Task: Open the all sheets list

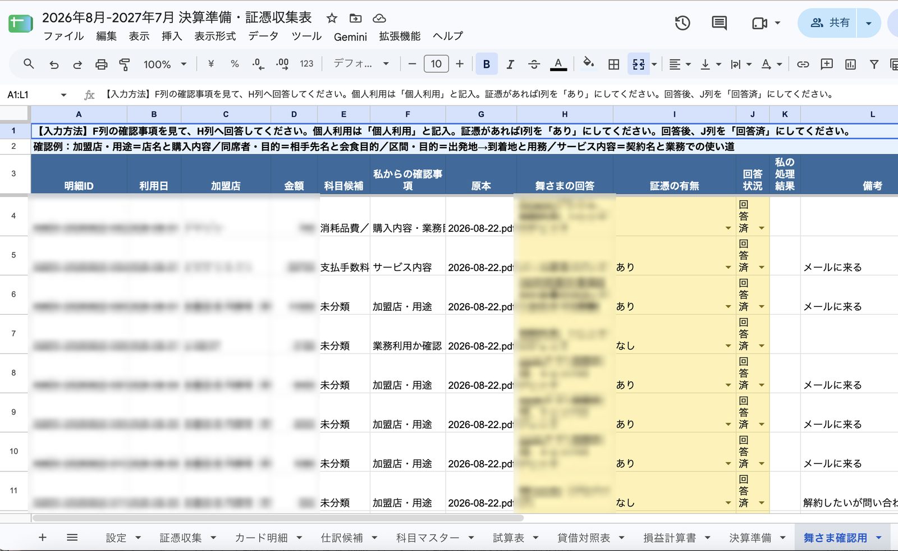Action: [72, 538]
